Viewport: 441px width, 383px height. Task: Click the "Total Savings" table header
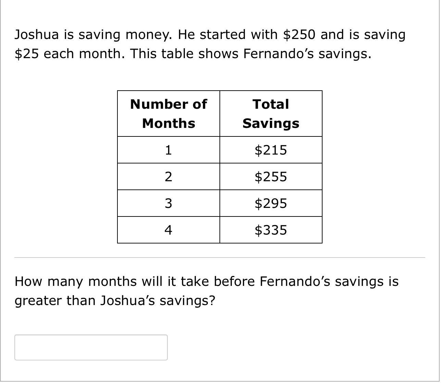coord(270,114)
